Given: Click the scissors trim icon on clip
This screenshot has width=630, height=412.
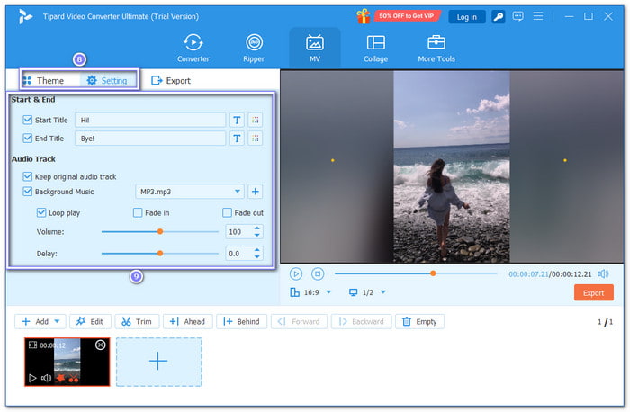Looking at the screenshot, I should 74,378.
